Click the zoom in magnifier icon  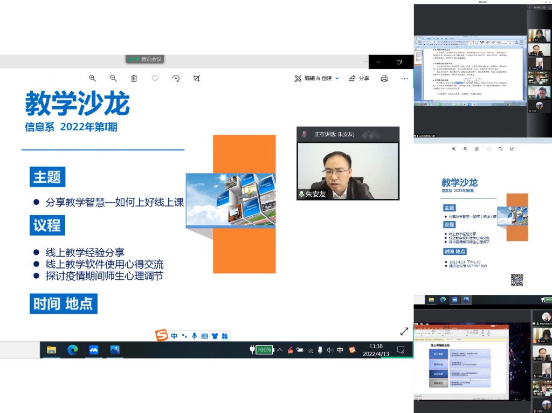point(93,78)
